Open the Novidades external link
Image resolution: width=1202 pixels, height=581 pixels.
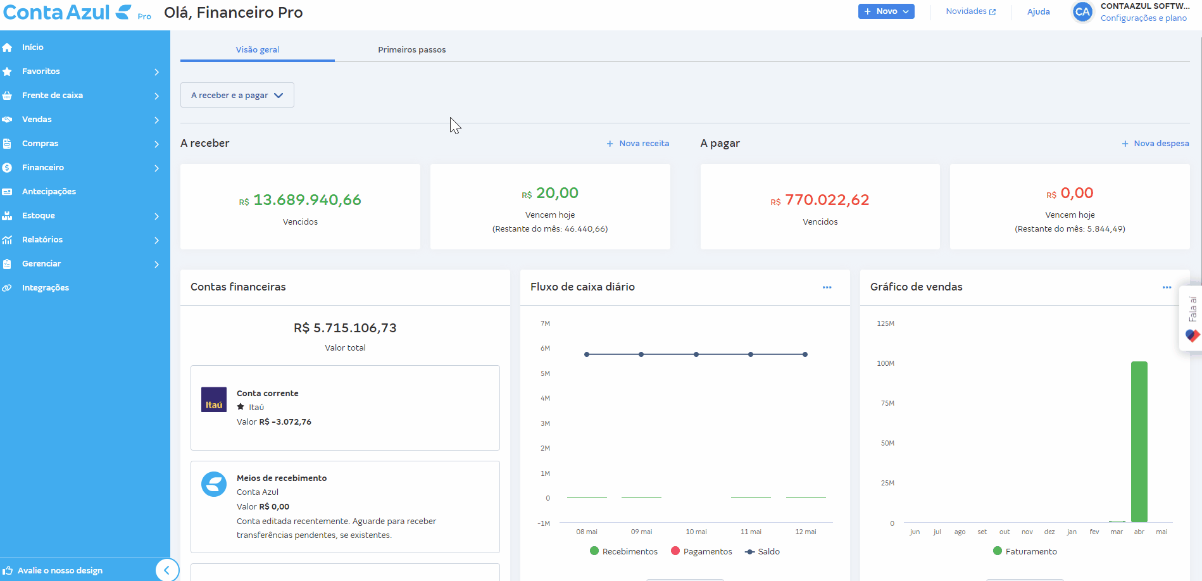pos(971,11)
